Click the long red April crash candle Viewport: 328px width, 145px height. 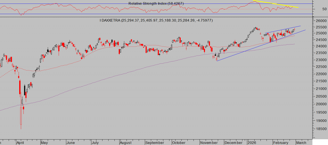coord(21,115)
